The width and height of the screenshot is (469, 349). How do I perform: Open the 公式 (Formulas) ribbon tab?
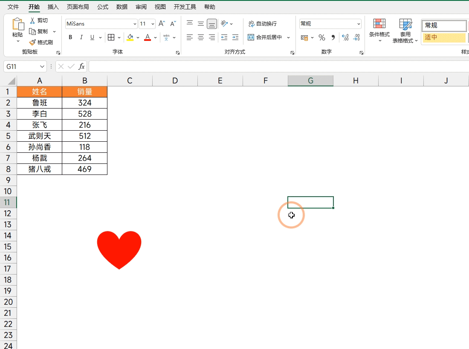pyautogui.click(x=102, y=7)
